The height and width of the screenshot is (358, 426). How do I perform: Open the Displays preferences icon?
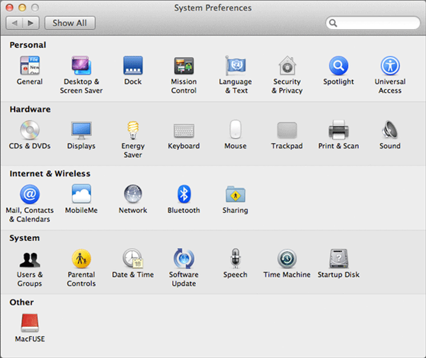81,130
